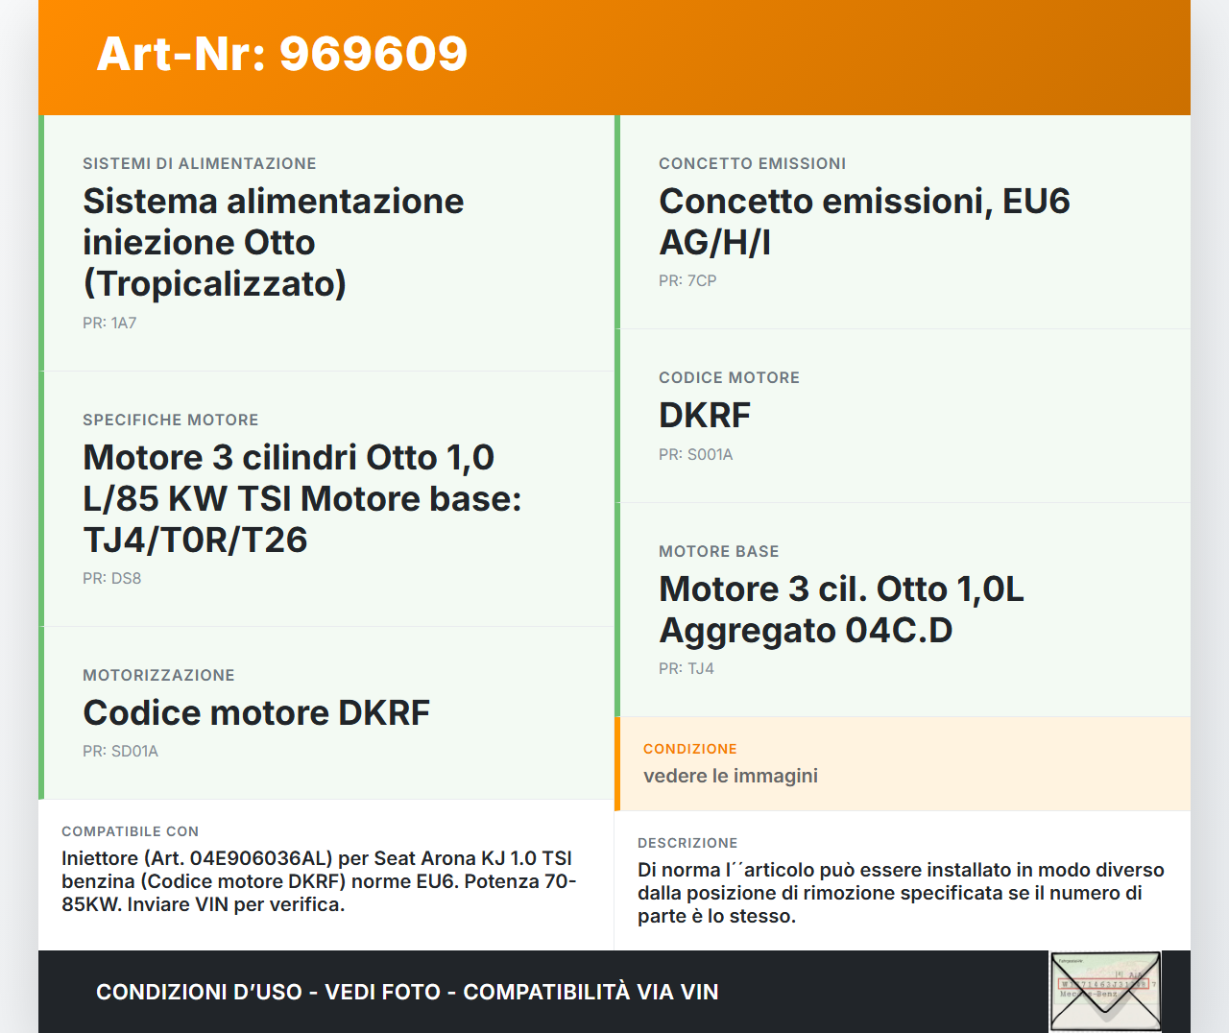Click the MOTORIZZAZIONE section heading
Viewport: 1229px width, 1033px height.
[159, 675]
